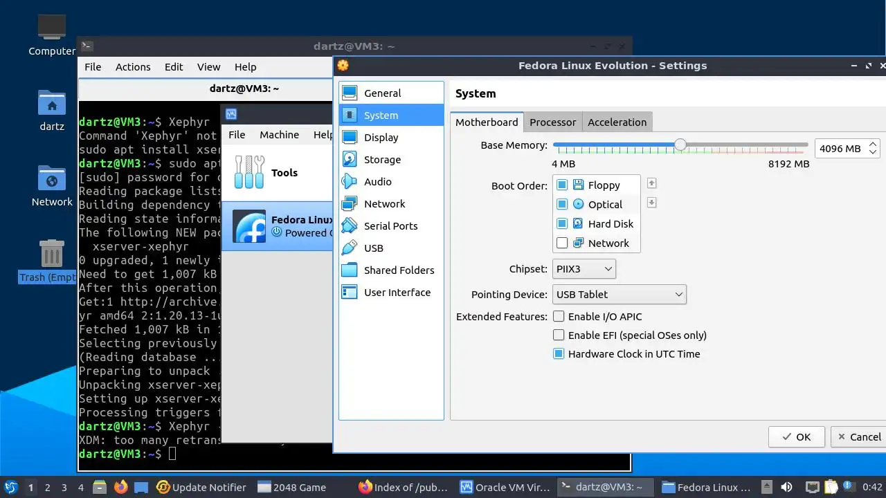886x498 pixels.
Task: Open the Storage settings category
Action: tap(391, 160)
